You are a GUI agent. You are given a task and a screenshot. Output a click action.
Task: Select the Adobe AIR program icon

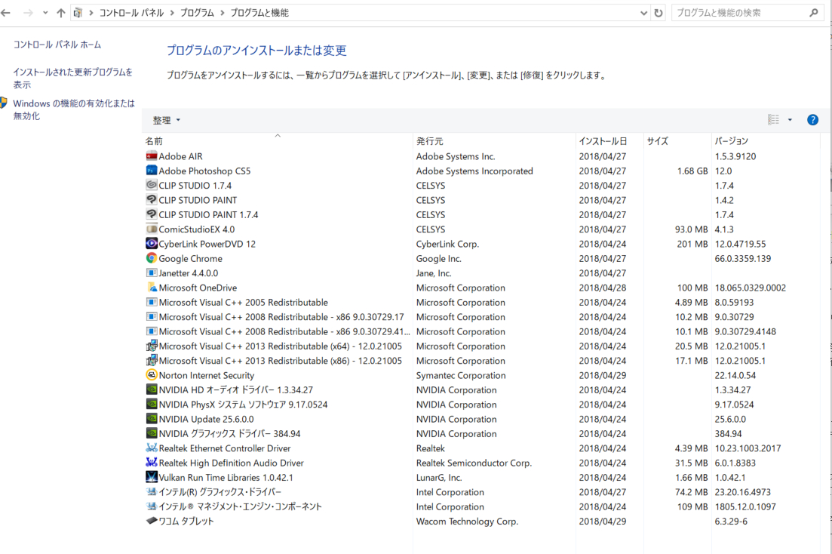point(152,156)
